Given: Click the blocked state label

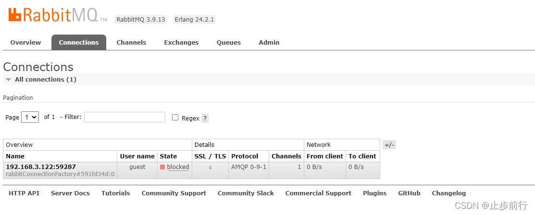Looking at the screenshot, I should 178,167.
